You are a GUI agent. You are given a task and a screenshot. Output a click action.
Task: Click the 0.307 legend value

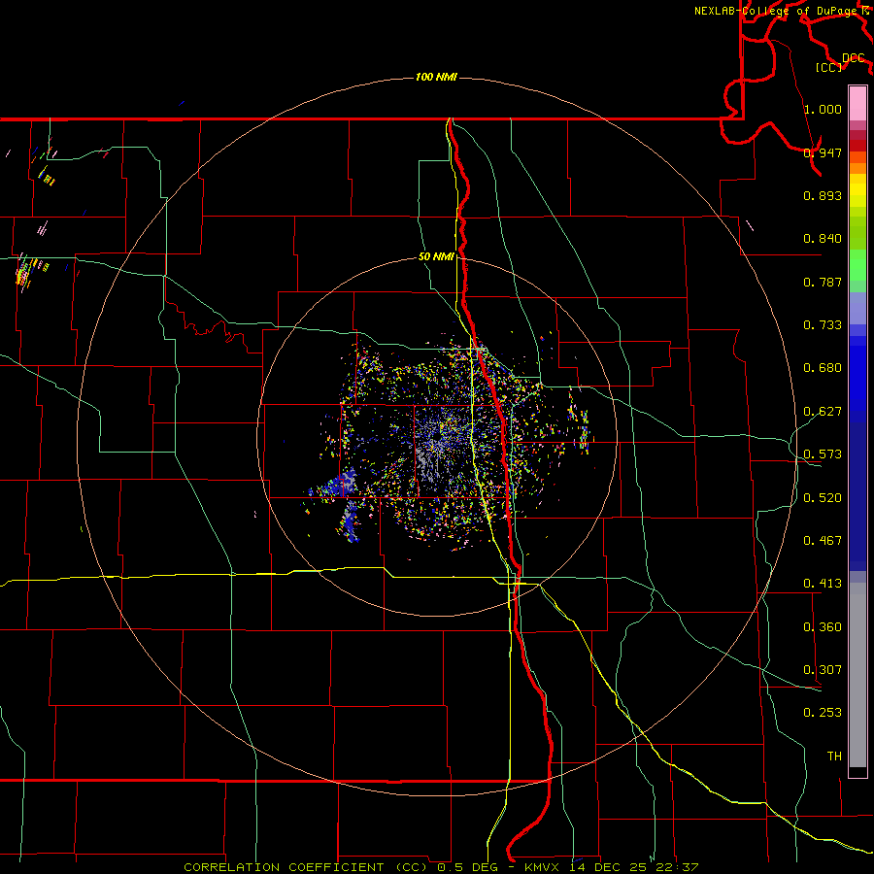[x=823, y=670]
